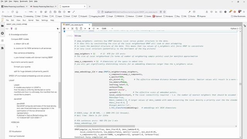The image size is (247, 139).
Task: Switch to Density-Preserving Data Visualization browser tab
Action: pyautogui.click(x=43, y=7)
